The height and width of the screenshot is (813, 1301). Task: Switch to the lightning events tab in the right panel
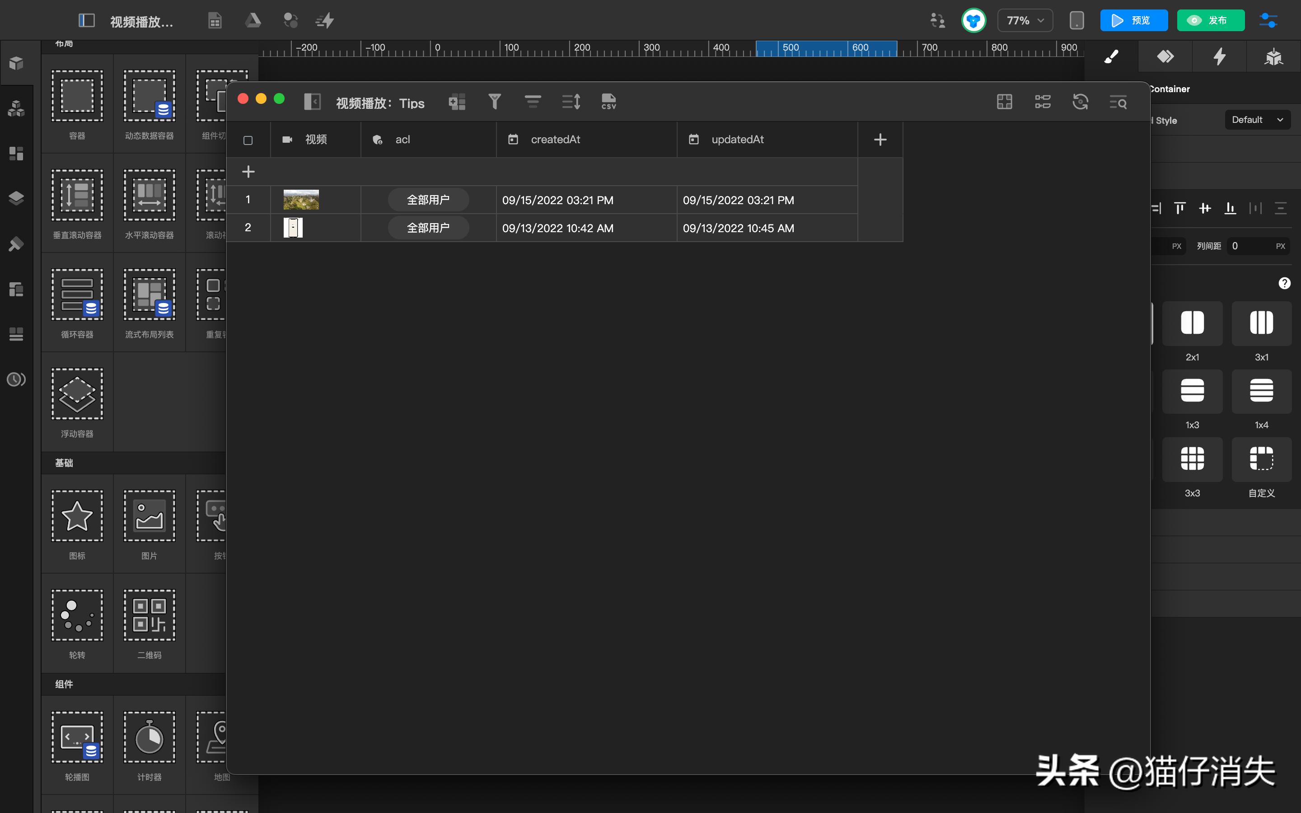click(1219, 56)
